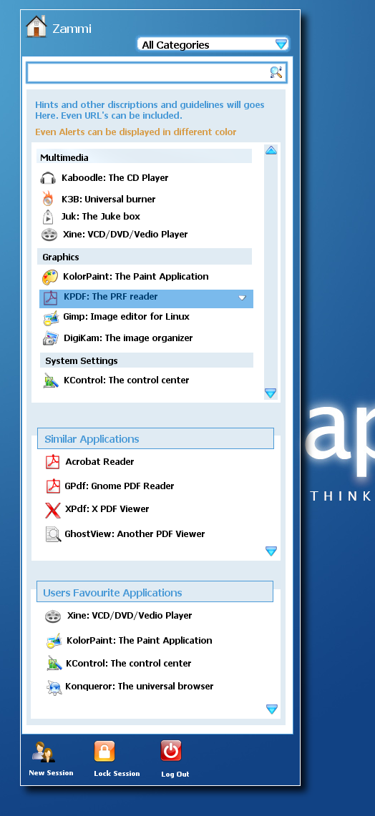
Task: Click the GhostView document icon
Action: tap(53, 534)
